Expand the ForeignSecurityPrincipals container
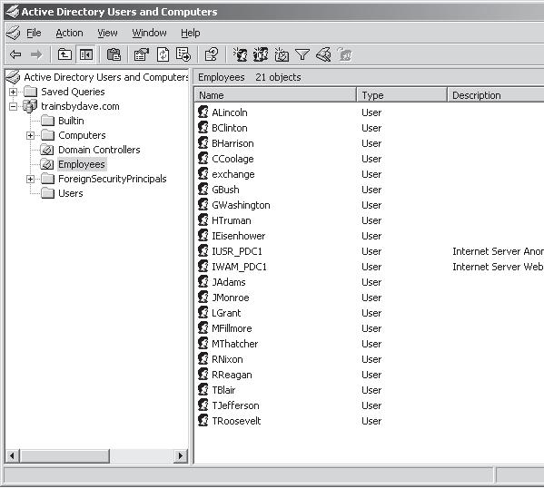 [30, 180]
